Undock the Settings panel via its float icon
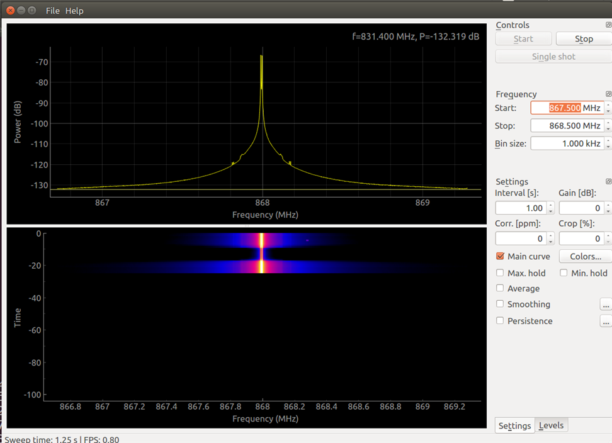612x443 pixels. 608,182
